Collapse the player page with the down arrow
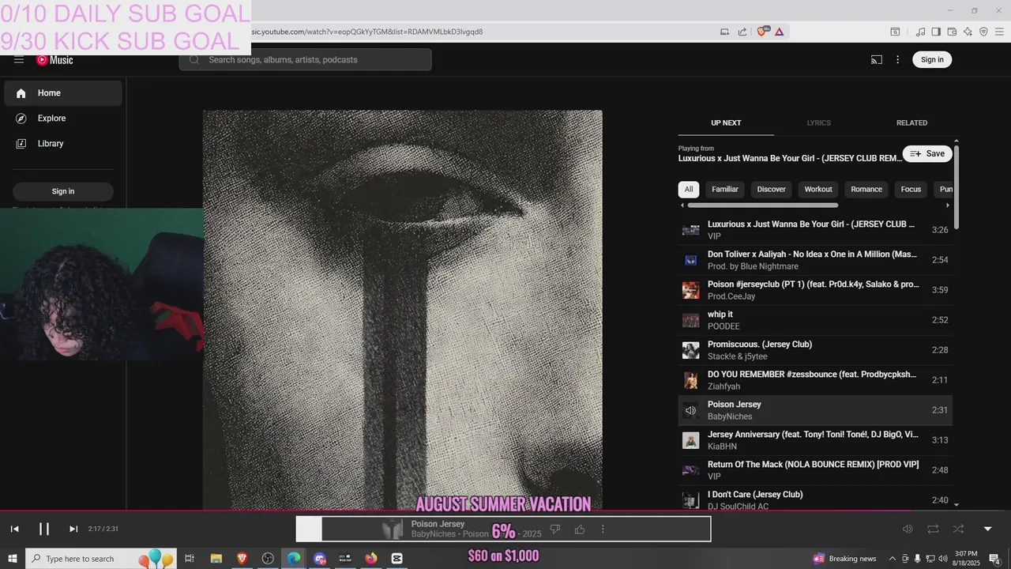The height and width of the screenshot is (569, 1011). coord(987,529)
